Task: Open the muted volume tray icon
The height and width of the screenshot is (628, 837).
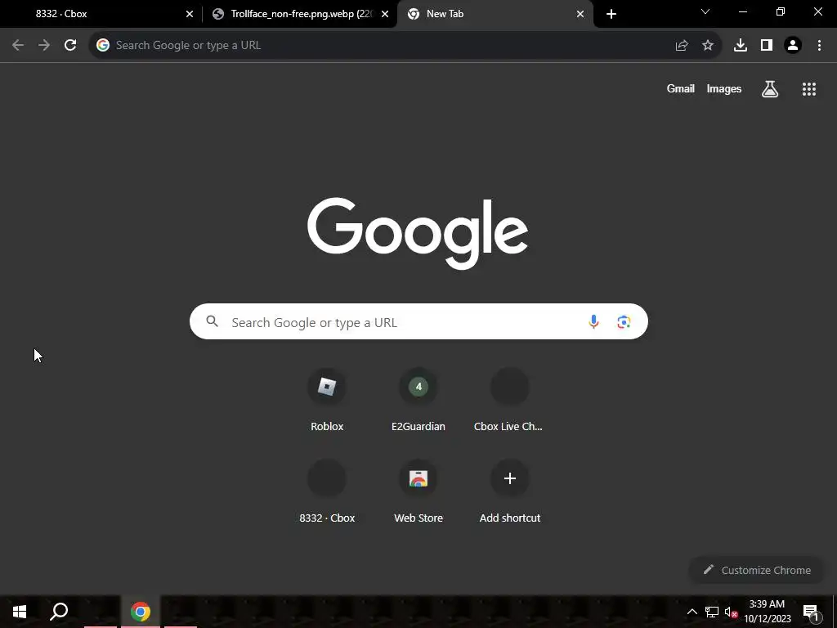Action: (x=731, y=612)
